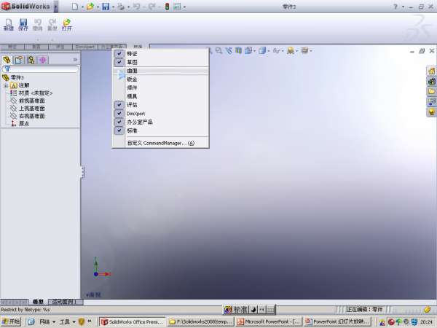Expand the 注解 tree node
The image size is (437, 328).
tap(6, 85)
